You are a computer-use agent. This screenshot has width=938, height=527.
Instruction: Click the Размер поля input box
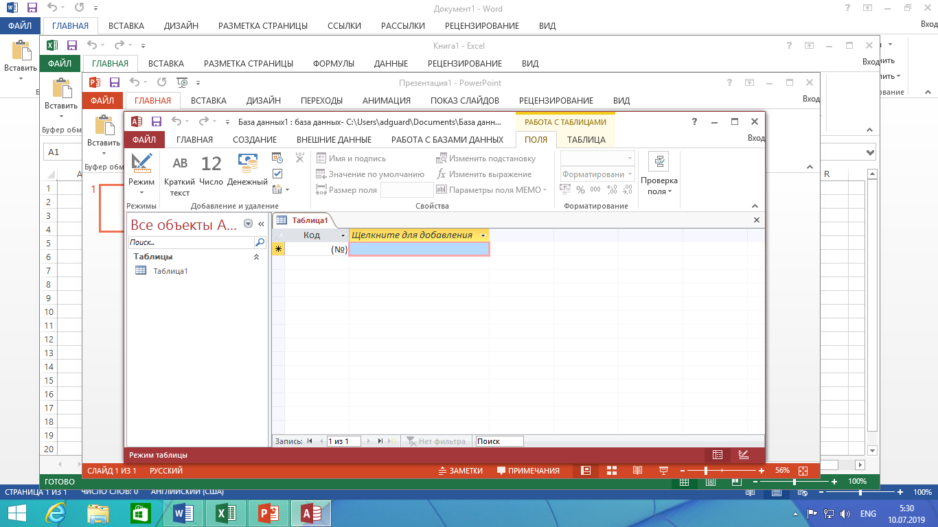407,190
